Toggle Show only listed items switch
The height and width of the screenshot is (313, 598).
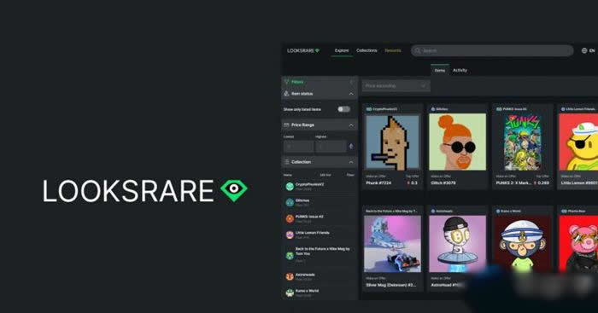(343, 109)
